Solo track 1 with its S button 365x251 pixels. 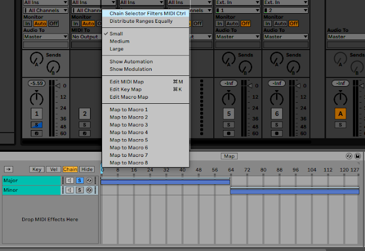(36, 125)
